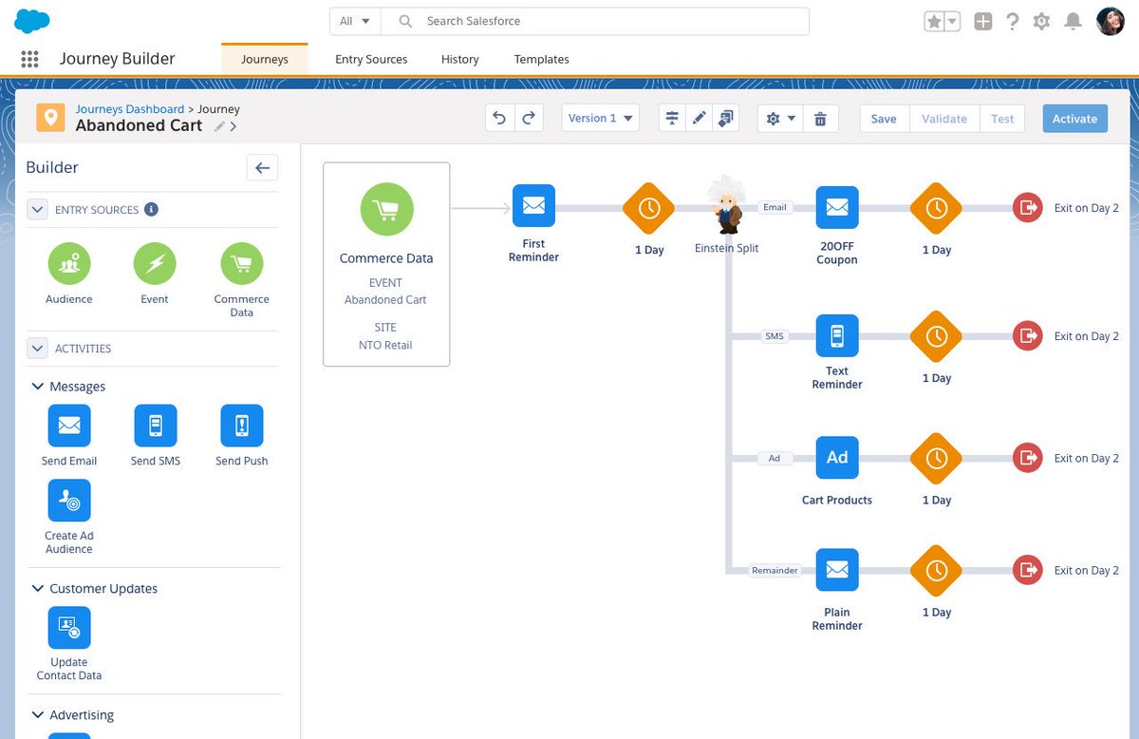Open the Global Actions plus icon
Screen dimensions: 1139x739
pos(983,21)
